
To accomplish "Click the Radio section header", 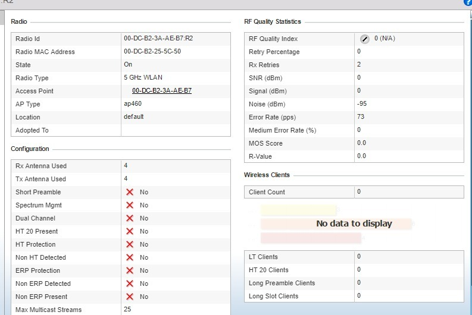I will (x=19, y=21).
